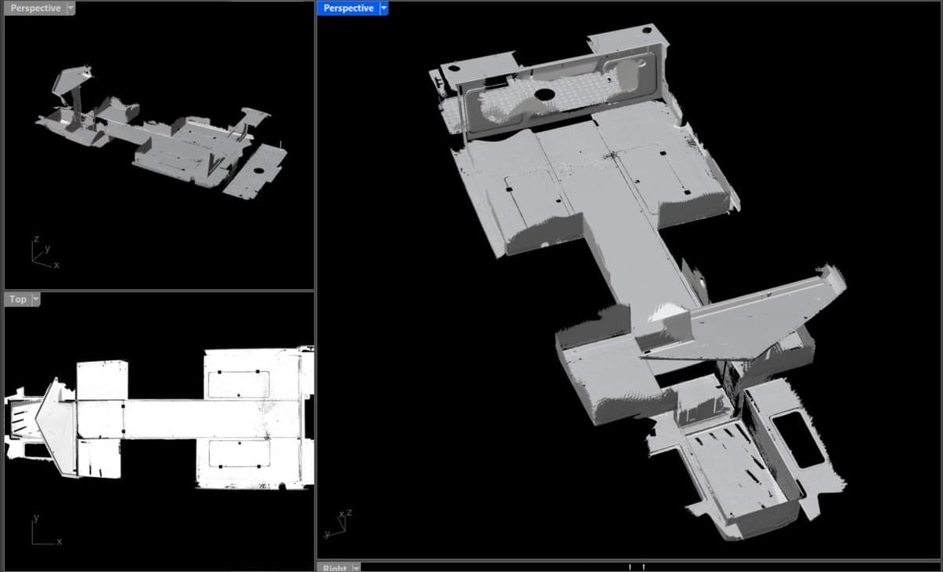Image resolution: width=943 pixels, height=572 pixels.
Task: Pick the upper rounded rectangle outline in Top view
Action: [x=240, y=384]
